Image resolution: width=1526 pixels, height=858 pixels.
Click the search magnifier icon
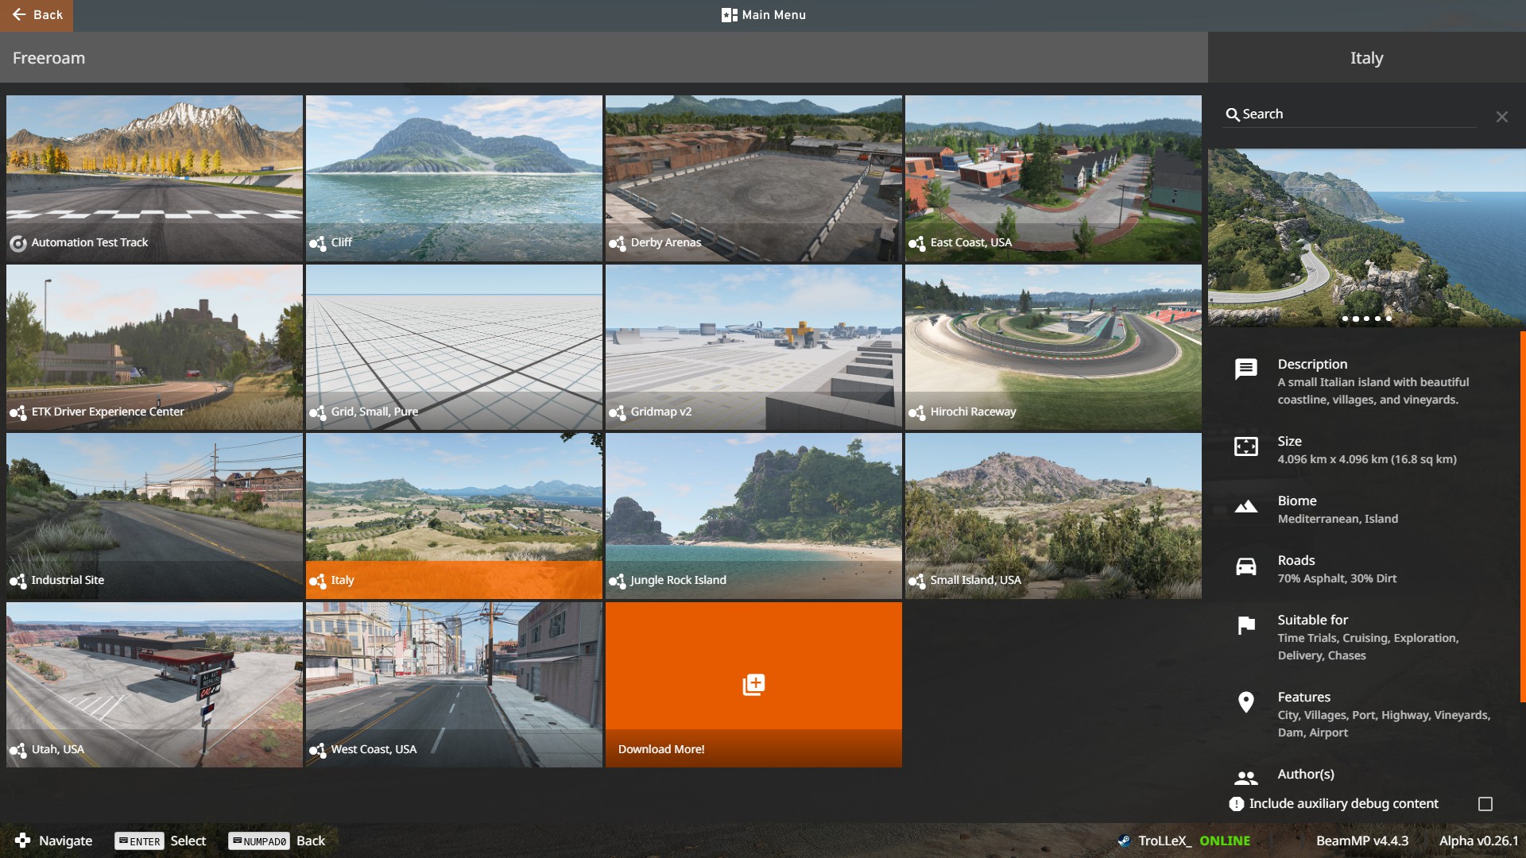coord(1233,114)
